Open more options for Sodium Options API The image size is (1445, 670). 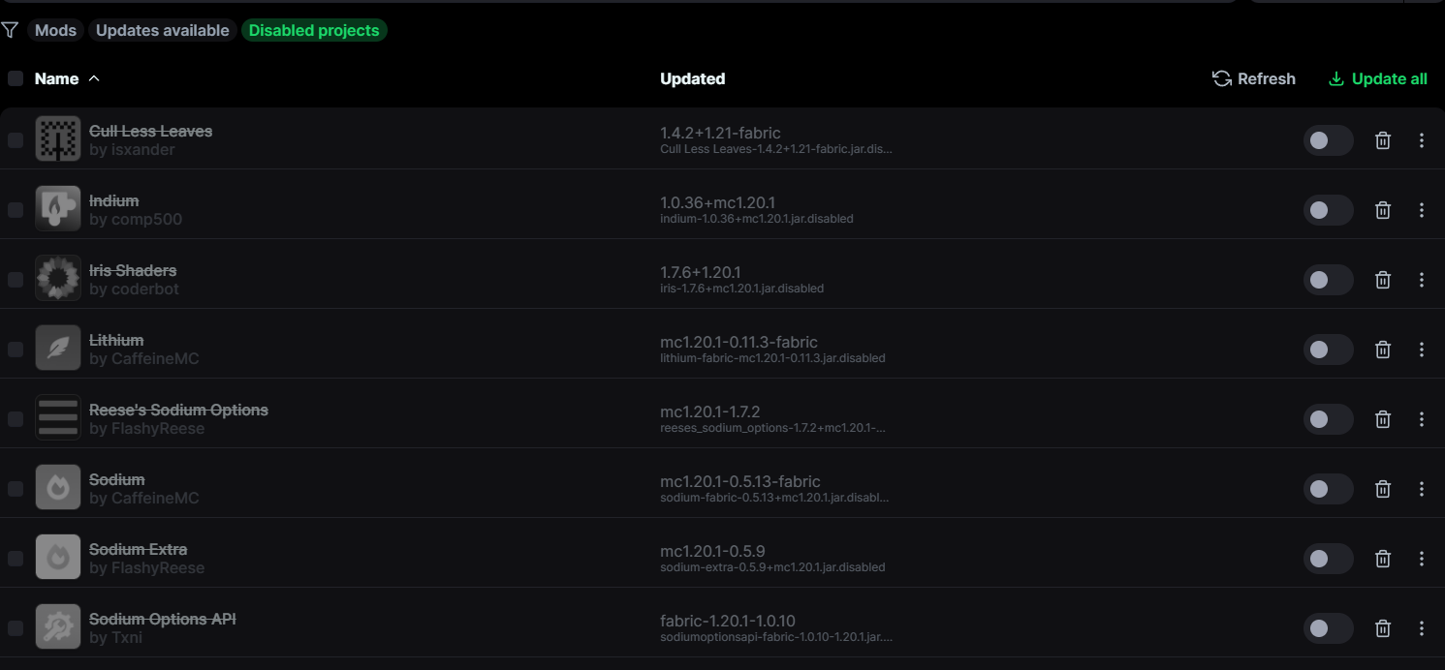[x=1422, y=628]
